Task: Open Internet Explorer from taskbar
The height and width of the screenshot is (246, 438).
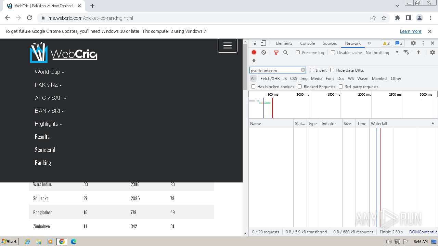Action: (27, 242)
